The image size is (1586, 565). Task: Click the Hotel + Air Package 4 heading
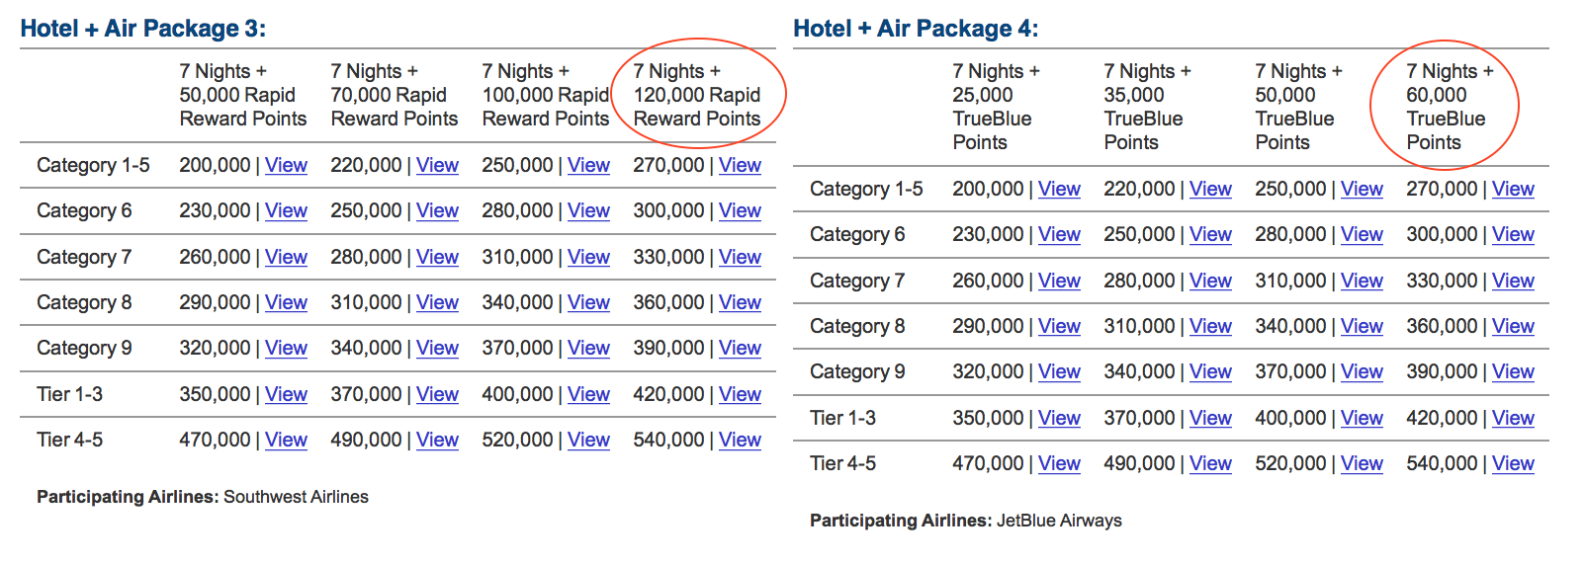916,29
